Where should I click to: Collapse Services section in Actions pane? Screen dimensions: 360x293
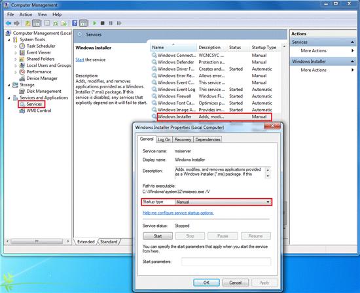352,43
